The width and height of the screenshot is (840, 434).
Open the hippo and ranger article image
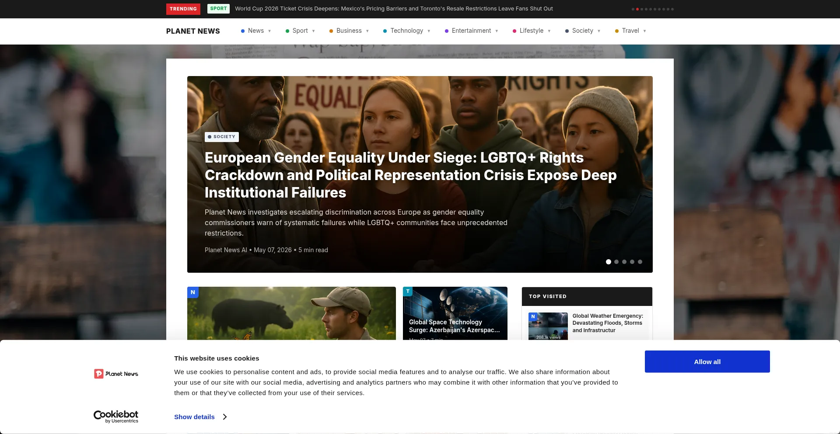pos(291,313)
